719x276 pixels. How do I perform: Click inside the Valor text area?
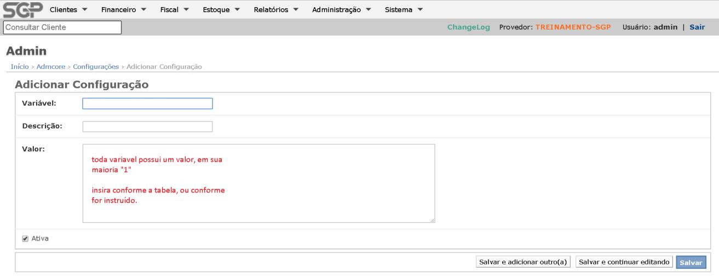pos(258,184)
